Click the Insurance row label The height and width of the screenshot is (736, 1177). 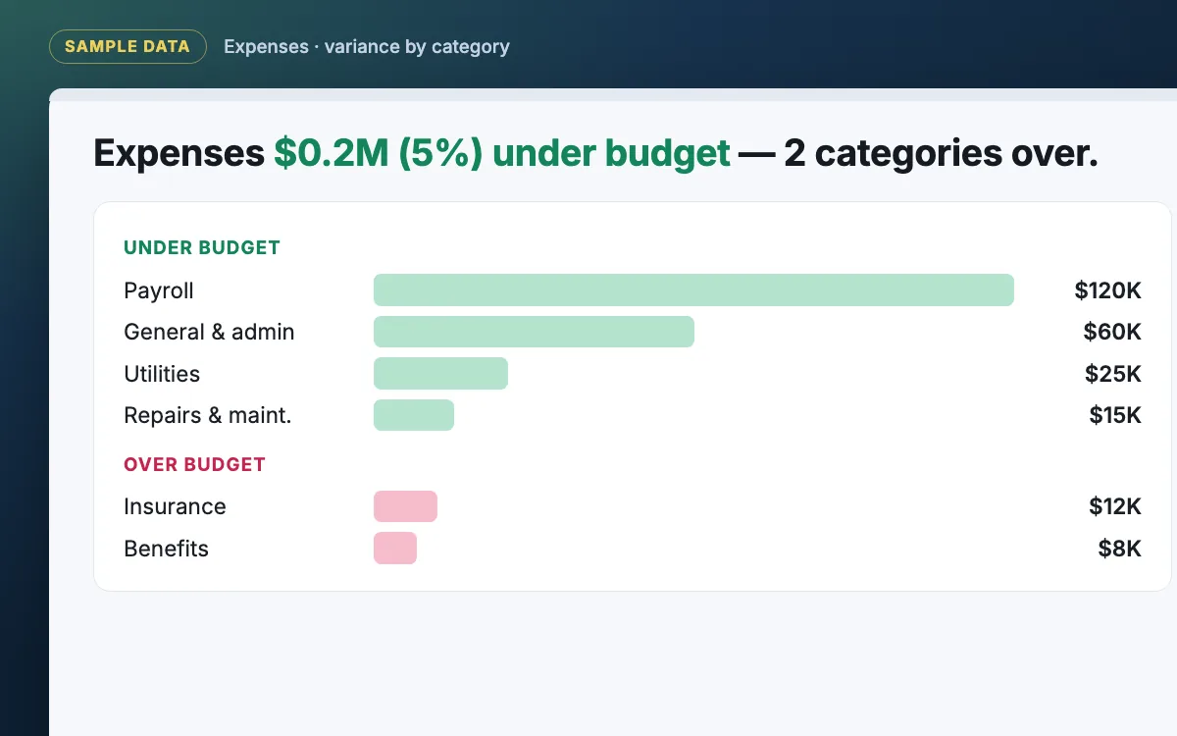175,506
